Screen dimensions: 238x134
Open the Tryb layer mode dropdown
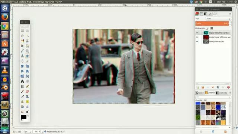click(x=218, y=19)
